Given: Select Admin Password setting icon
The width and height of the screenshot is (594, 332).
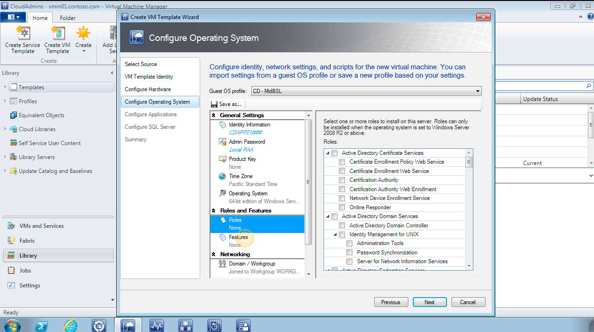Looking at the screenshot, I should pos(223,142).
